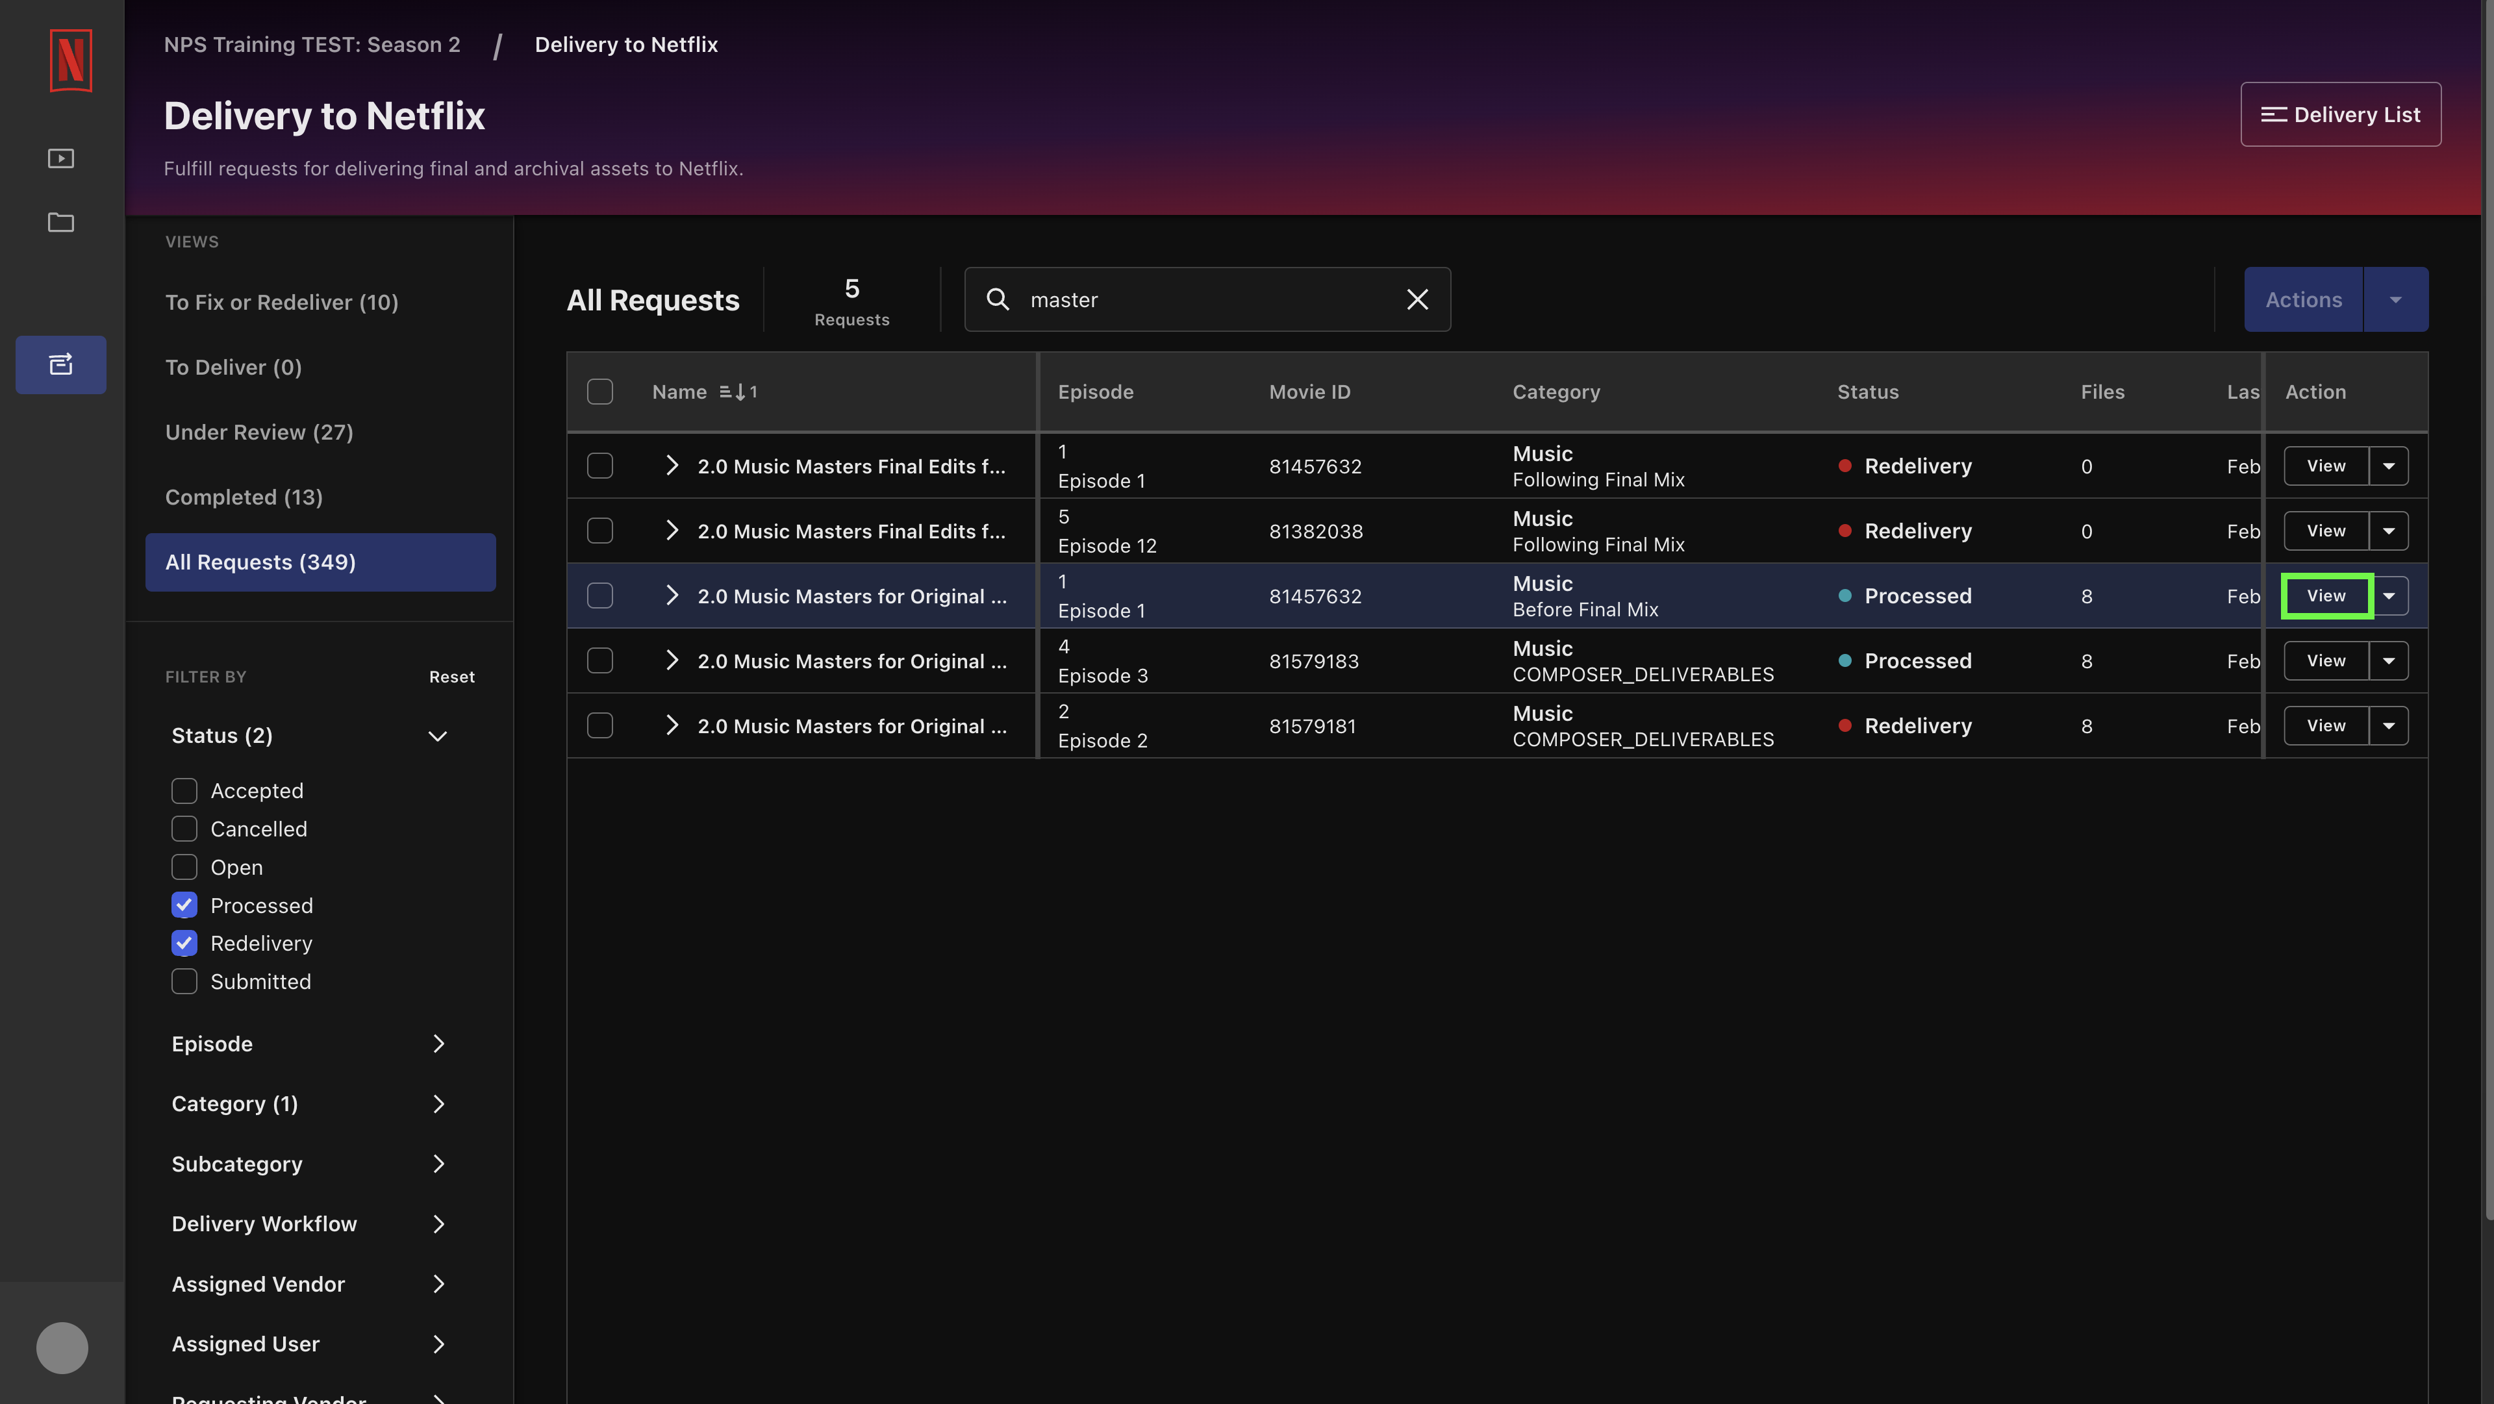The width and height of the screenshot is (2494, 1404).
Task: Expand the Episode 2 row chevron
Action: pyautogui.click(x=672, y=725)
